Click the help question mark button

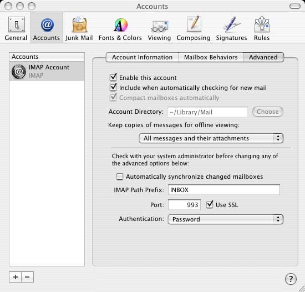click(291, 279)
